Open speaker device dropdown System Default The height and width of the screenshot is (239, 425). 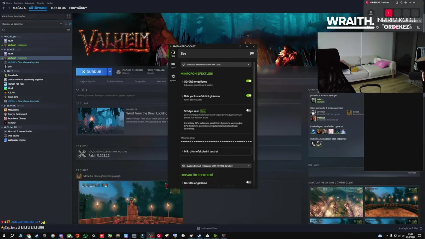pos(216,166)
